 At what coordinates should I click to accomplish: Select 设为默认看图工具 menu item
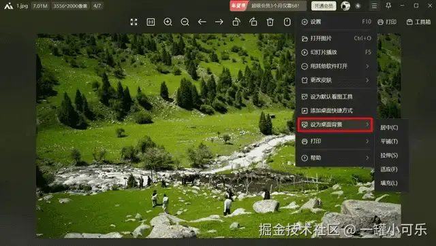336,96
